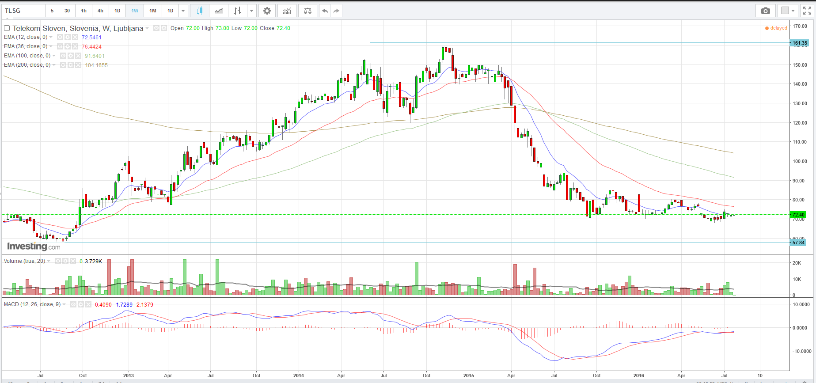Viewport: 816px width, 383px height.
Task: Remove the MACD indicator
Action: coord(88,304)
